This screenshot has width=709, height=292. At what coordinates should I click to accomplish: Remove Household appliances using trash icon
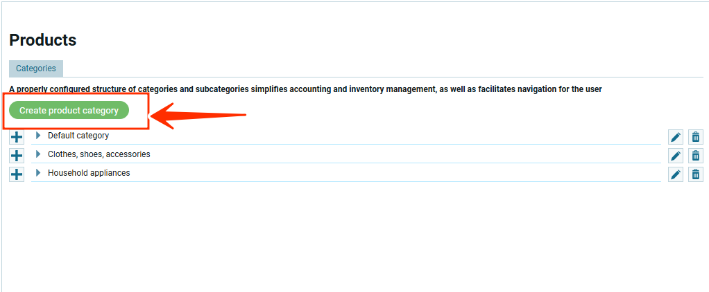pyautogui.click(x=695, y=174)
